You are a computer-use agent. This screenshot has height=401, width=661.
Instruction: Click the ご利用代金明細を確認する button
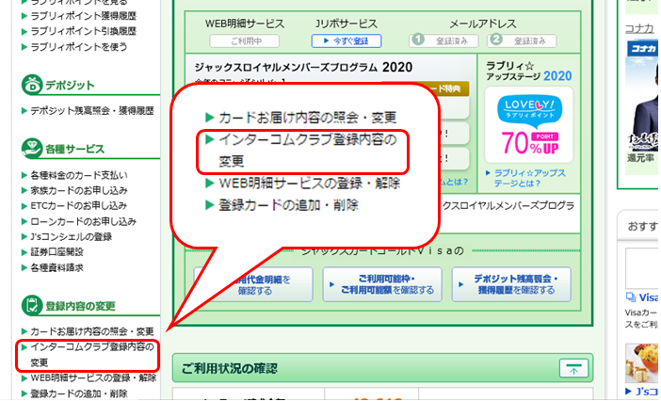tap(253, 284)
